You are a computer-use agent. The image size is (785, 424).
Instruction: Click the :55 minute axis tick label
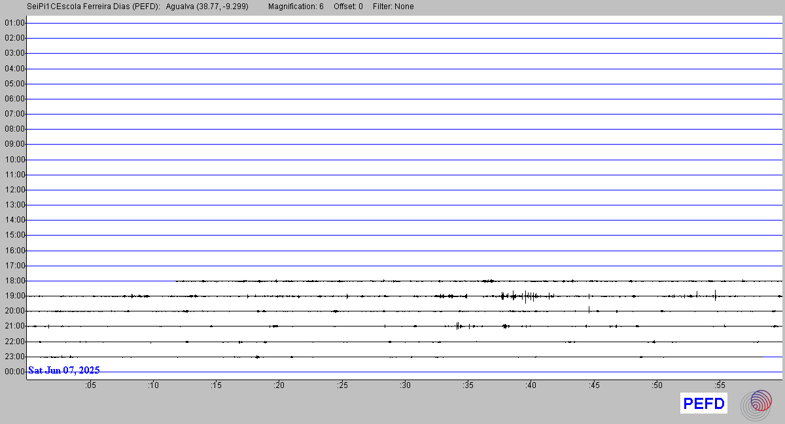click(x=720, y=385)
